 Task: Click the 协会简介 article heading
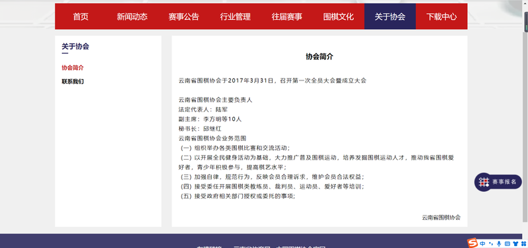tap(319, 57)
